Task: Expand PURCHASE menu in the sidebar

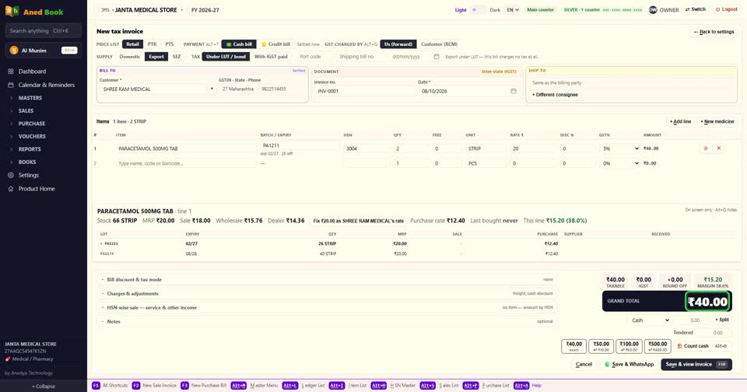Action: pos(31,124)
